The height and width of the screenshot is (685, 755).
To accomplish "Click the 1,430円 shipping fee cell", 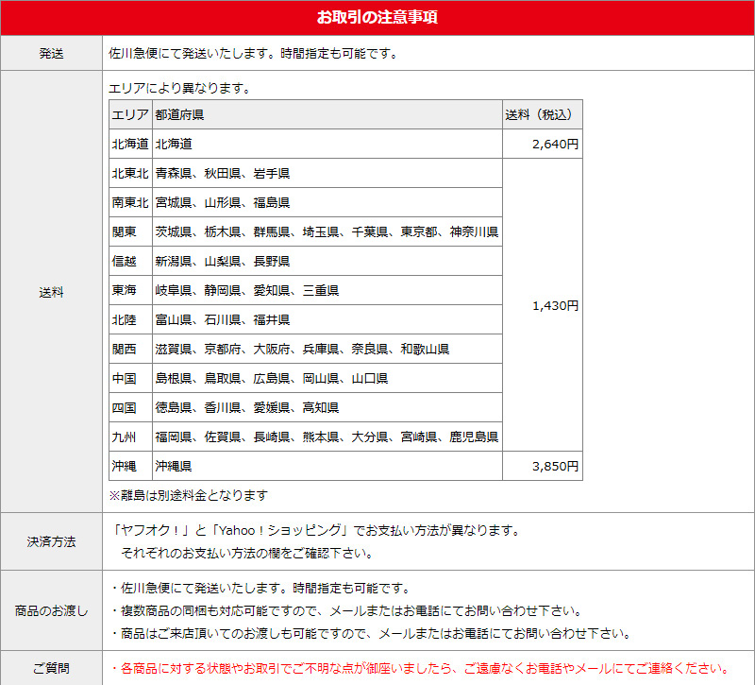I will pos(542,305).
